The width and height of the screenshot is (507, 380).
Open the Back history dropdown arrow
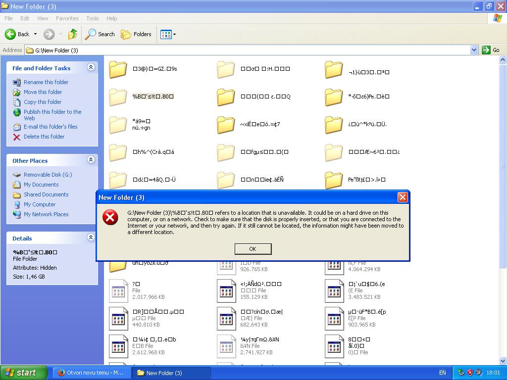(35, 34)
